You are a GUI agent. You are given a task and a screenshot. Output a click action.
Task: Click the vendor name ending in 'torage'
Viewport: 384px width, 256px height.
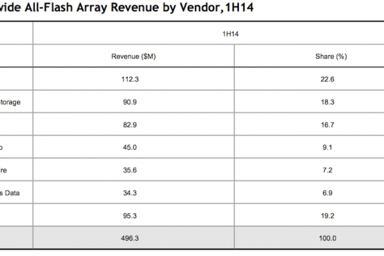point(10,102)
